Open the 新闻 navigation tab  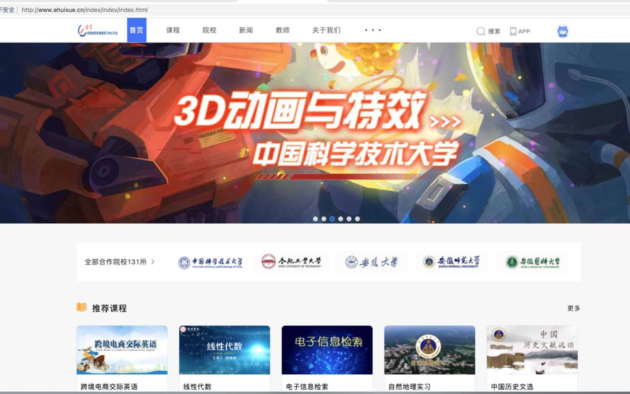point(246,30)
